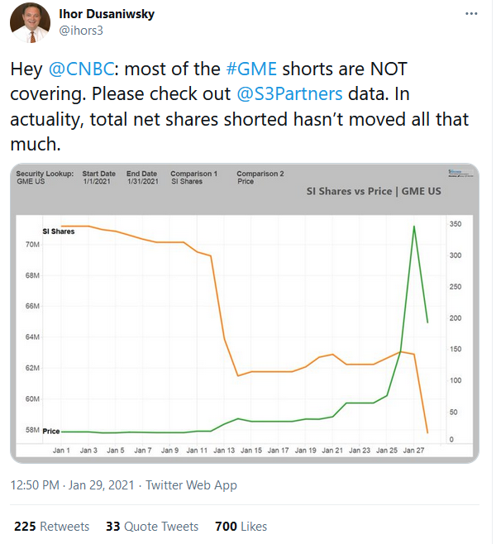View the 33 Quote Tweets list
496x544 pixels.
152,526
